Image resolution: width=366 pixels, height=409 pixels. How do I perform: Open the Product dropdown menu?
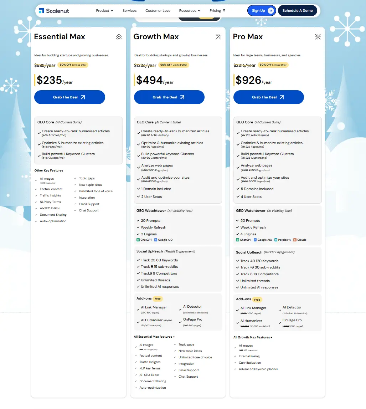(x=104, y=10)
